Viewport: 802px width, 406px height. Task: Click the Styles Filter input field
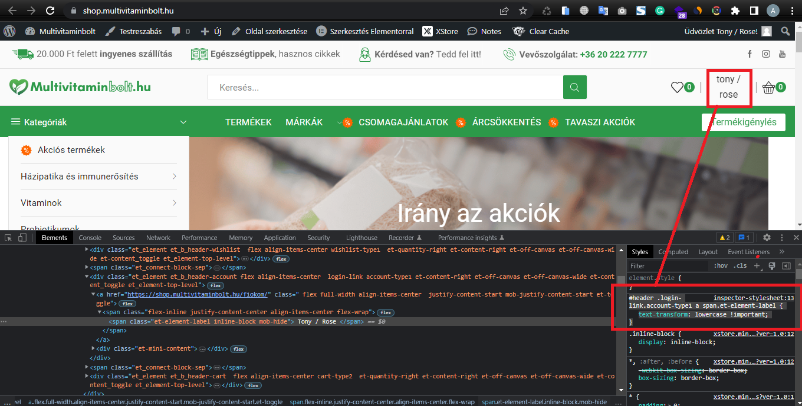668,266
